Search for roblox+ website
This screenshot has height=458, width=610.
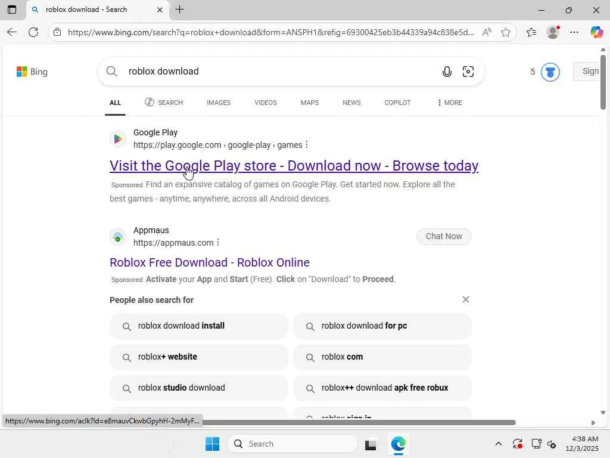coord(199,357)
